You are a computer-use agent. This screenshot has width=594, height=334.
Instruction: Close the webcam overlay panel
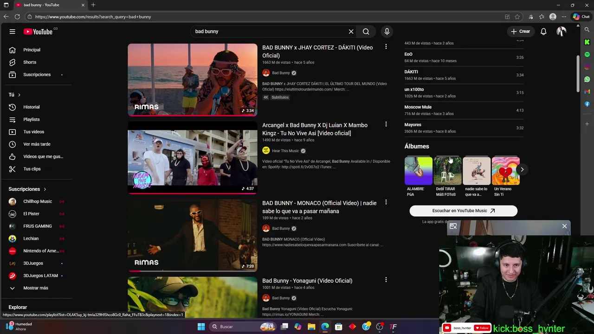(x=564, y=226)
